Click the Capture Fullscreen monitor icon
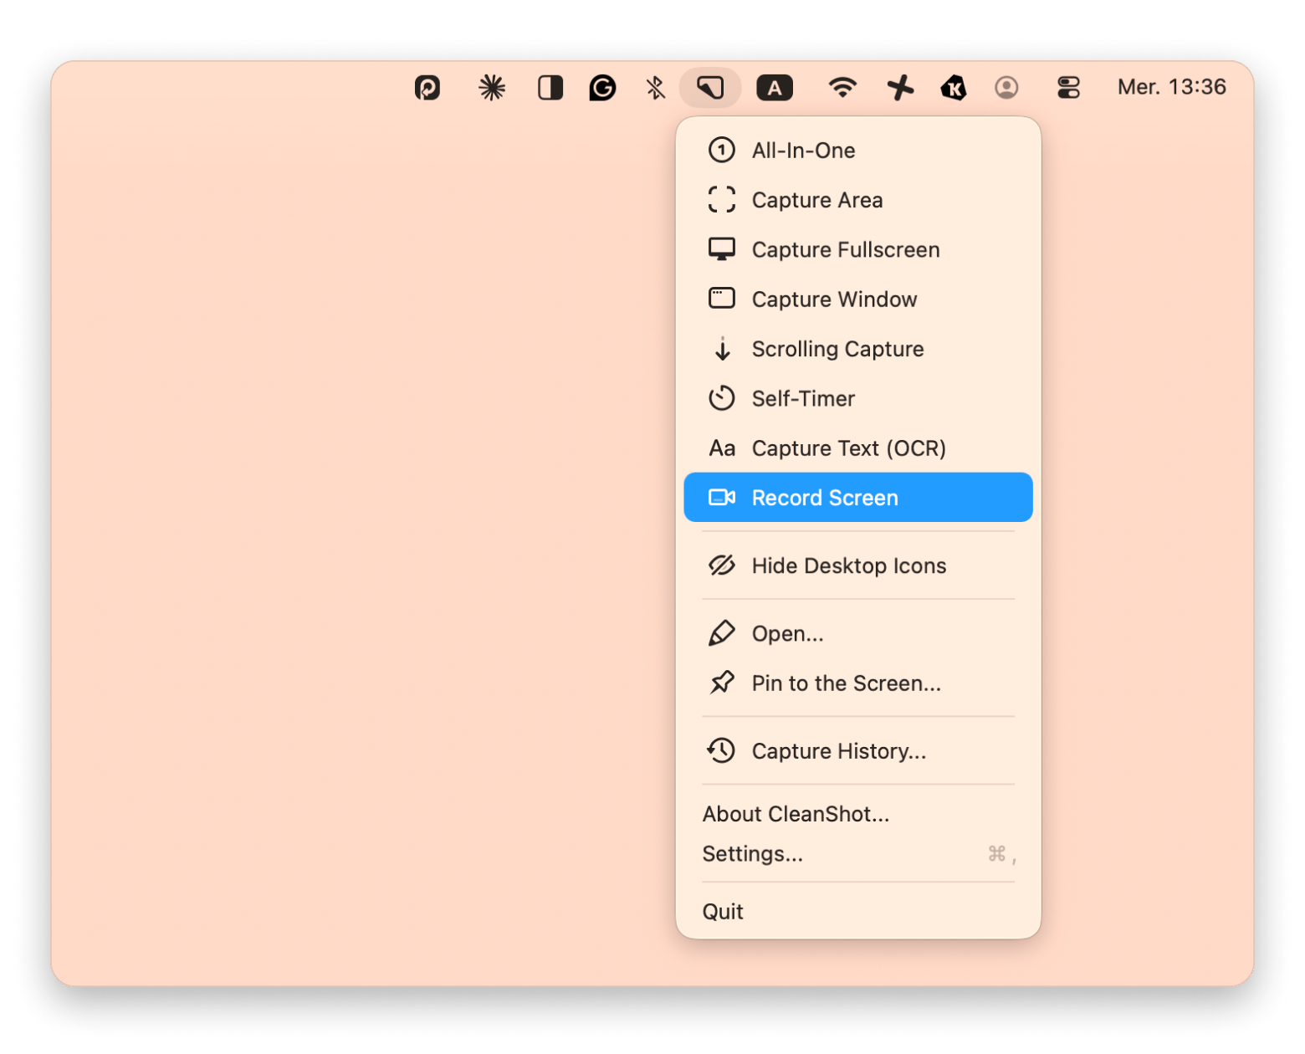The image size is (1305, 1054). pyautogui.click(x=722, y=249)
